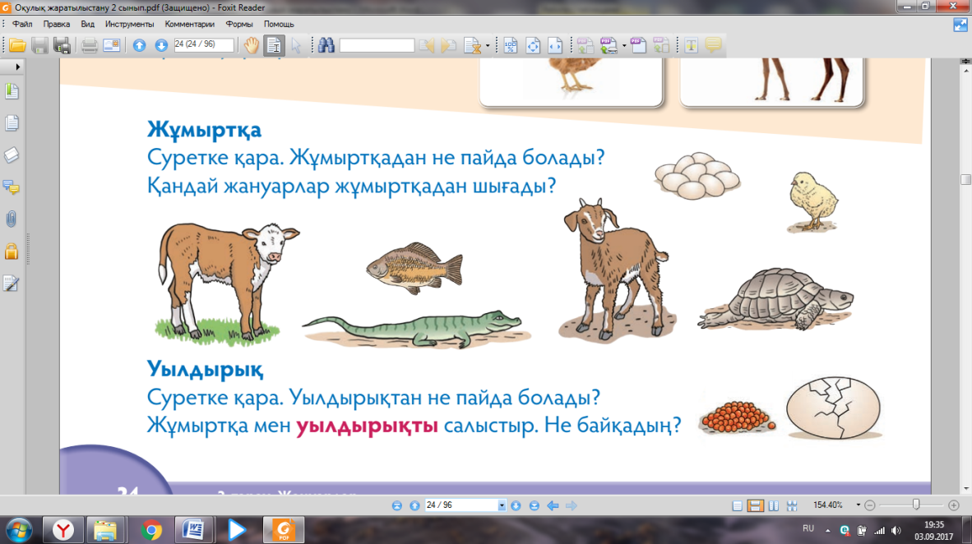This screenshot has height=544, width=972.
Task: Expand the left navigation panel arrow
Action: 17,67
